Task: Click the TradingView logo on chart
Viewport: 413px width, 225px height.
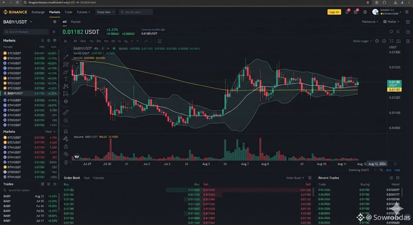Action: pyautogui.click(x=77, y=157)
